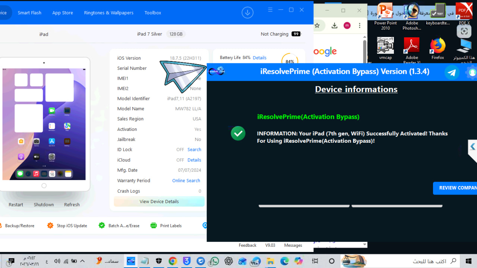Click Shutdown under the iPad
The height and width of the screenshot is (268, 477).
44,205
